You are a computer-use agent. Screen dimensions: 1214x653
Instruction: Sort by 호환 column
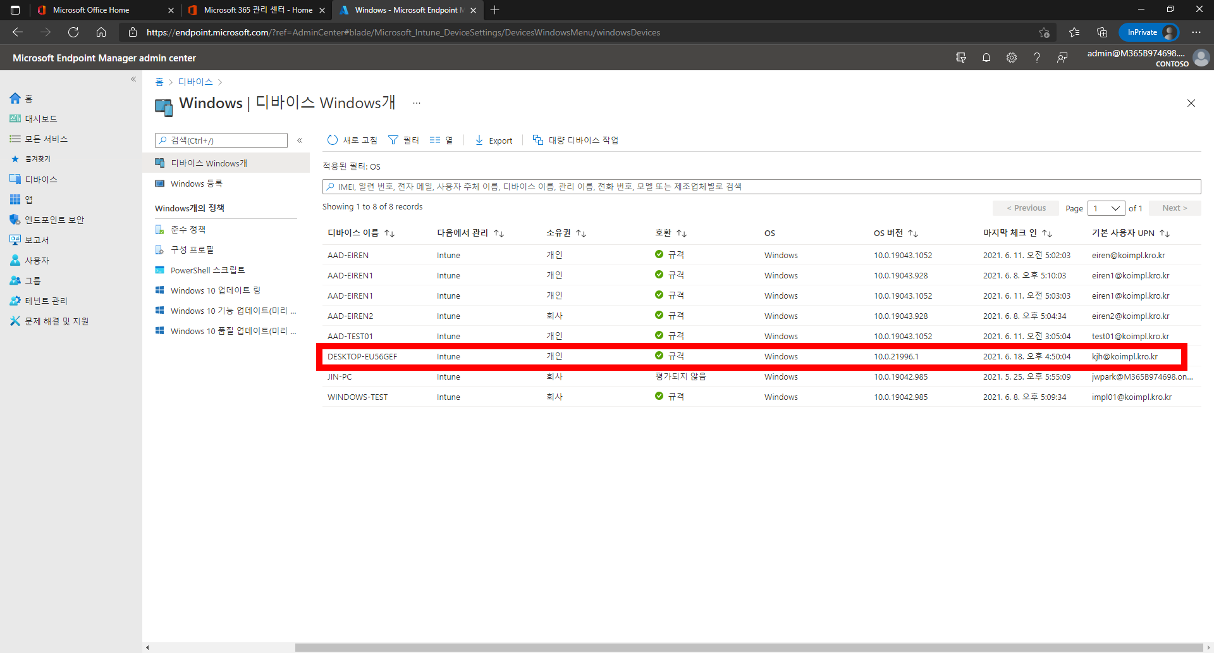pos(671,233)
